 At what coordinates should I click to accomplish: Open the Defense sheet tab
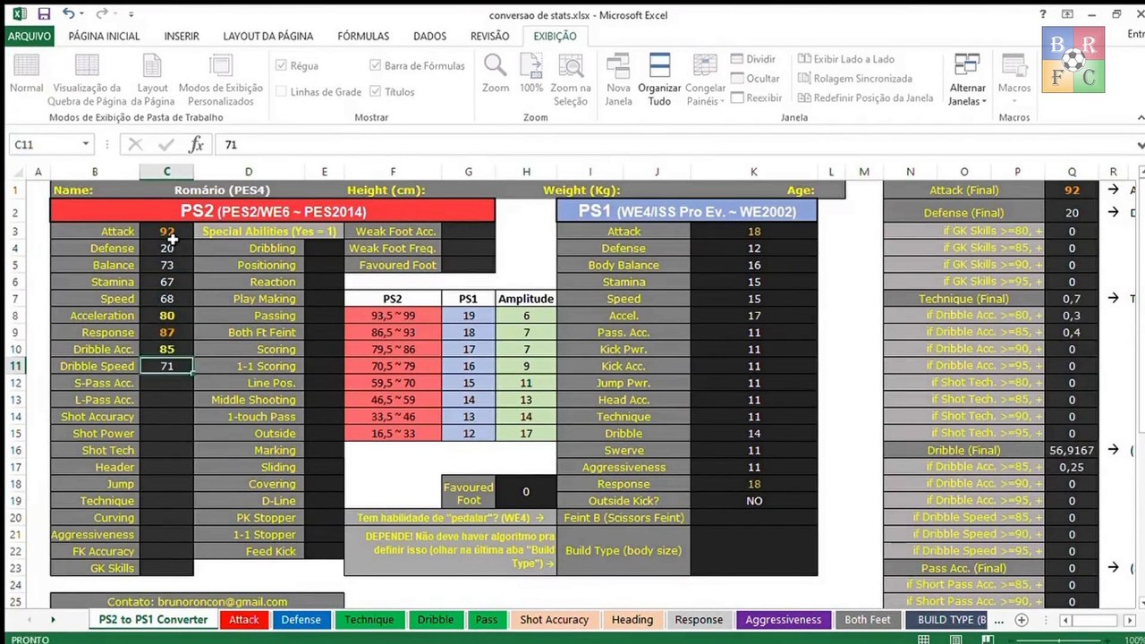pyautogui.click(x=301, y=620)
